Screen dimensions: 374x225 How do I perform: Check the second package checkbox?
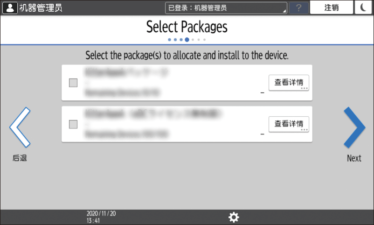point(73,124)
